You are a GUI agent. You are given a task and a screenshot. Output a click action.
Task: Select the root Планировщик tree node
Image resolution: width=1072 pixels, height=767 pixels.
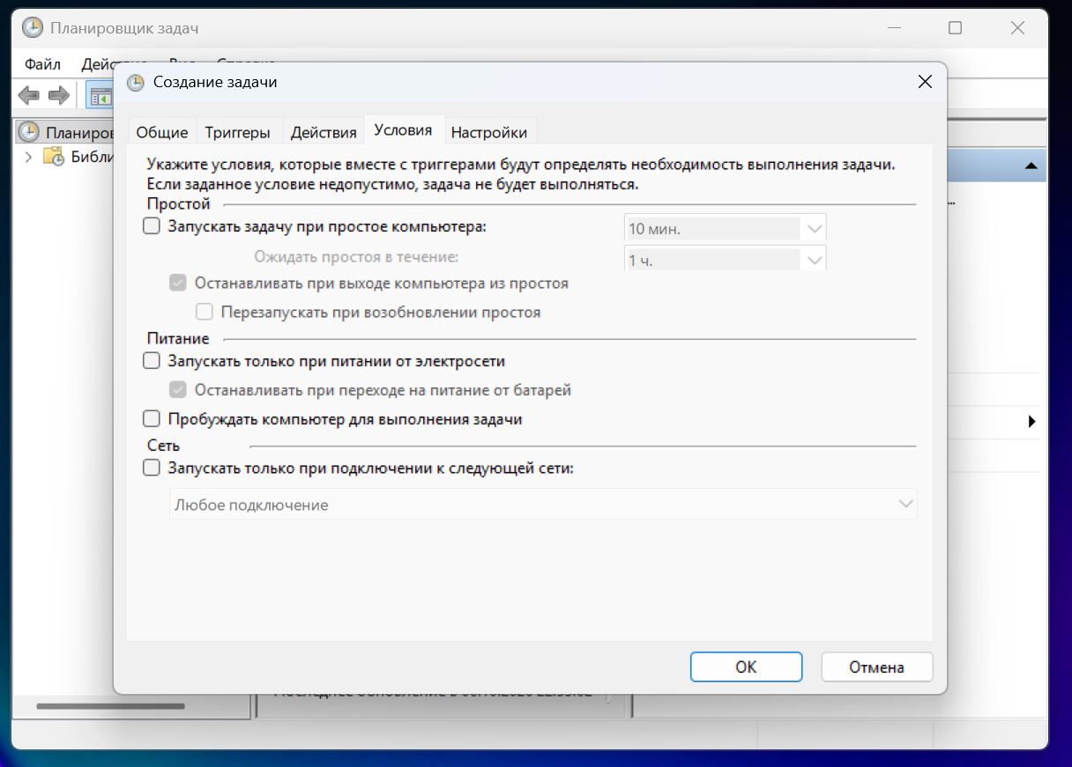click(x=67, y=132)
